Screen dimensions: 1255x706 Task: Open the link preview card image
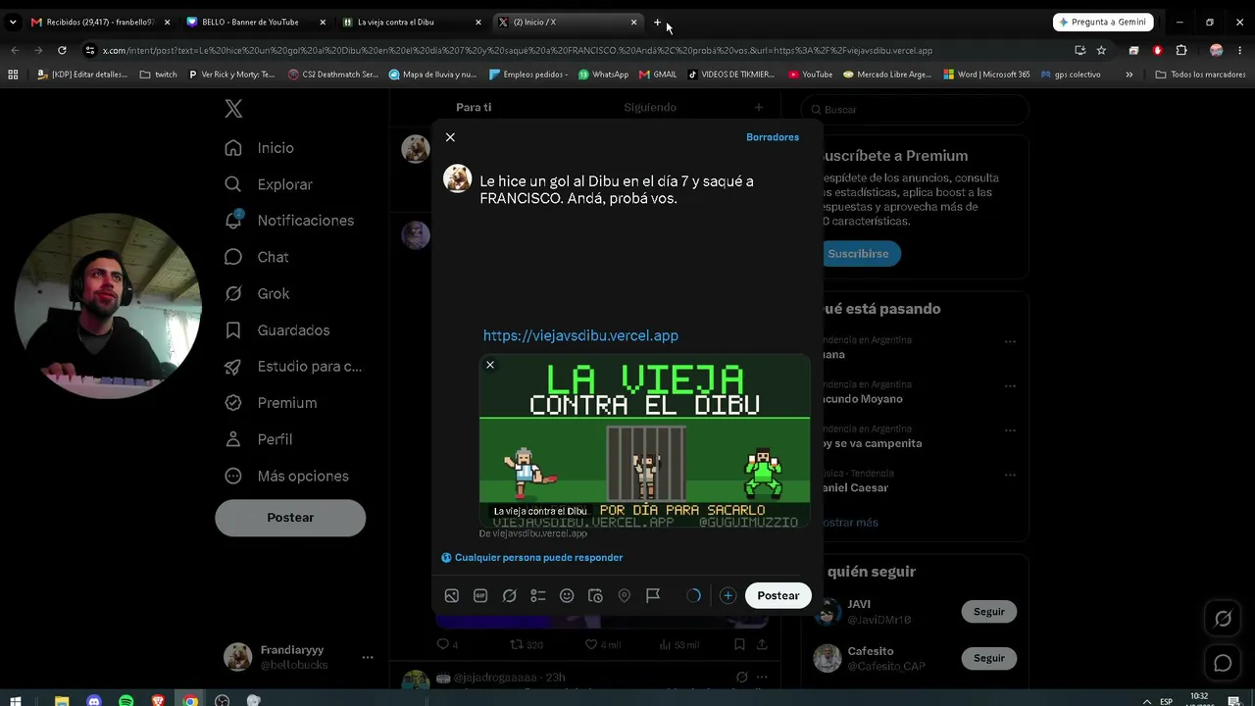644,441
